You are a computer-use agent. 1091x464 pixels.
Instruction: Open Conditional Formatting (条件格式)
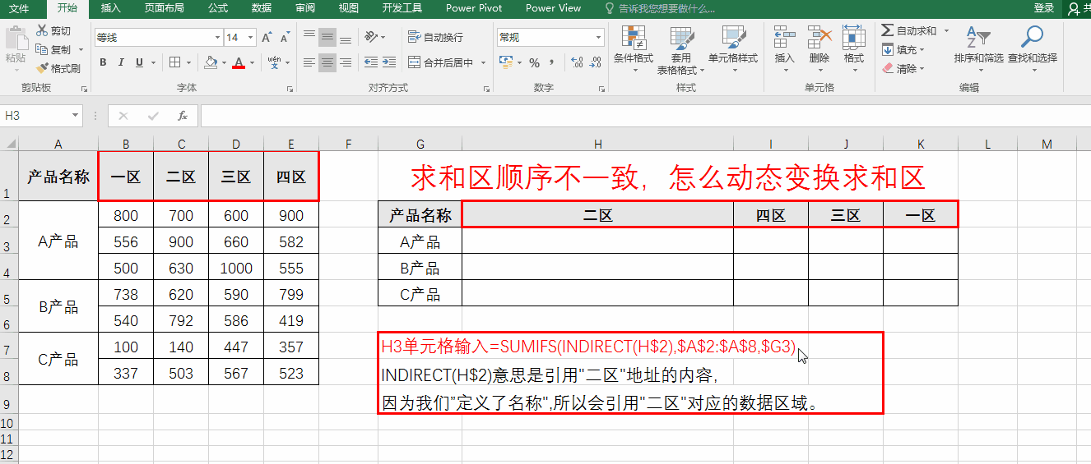633,48
